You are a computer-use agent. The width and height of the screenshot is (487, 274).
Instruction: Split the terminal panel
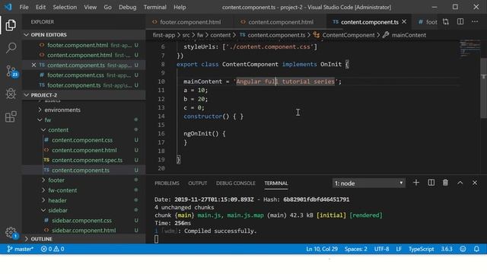click(431, 183)
